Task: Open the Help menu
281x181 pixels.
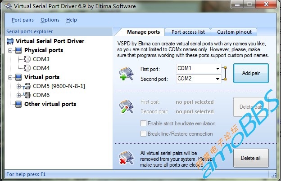Action: (x=72, y=20)
